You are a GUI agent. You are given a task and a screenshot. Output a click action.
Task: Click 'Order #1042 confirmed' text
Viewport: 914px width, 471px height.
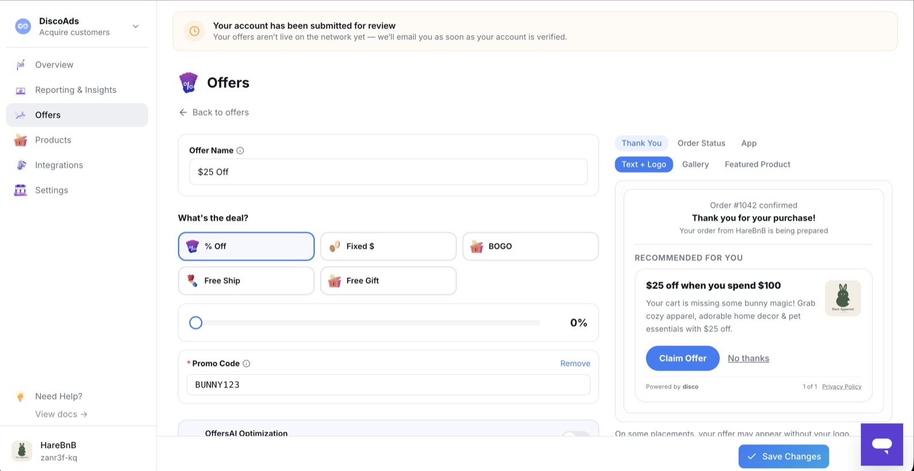coord(753,205)
